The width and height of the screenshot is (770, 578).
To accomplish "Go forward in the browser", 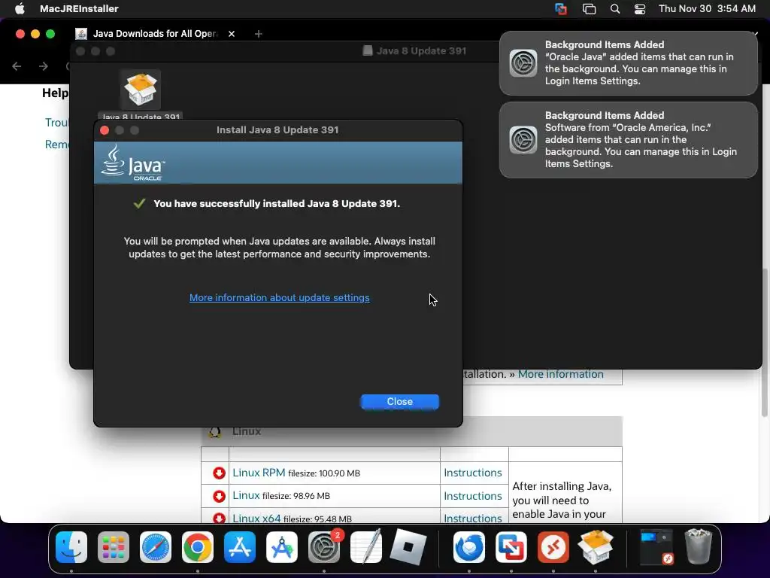I will point(43,66).
